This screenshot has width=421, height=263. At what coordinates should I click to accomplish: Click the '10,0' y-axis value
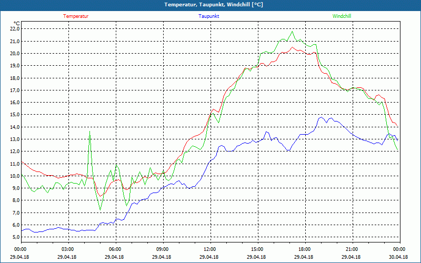(15, 176)
